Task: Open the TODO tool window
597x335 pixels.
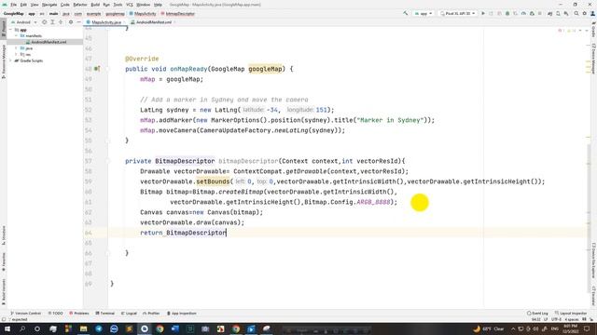Action: pyautogui.click(x=56, y=314)
